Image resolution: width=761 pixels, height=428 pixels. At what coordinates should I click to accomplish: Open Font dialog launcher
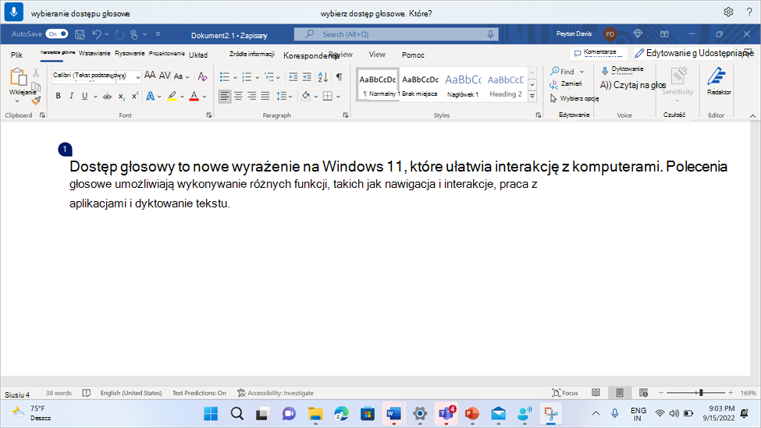click(209, 115)
